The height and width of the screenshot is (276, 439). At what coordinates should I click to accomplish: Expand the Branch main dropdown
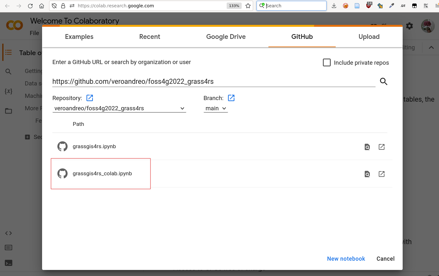216,108
